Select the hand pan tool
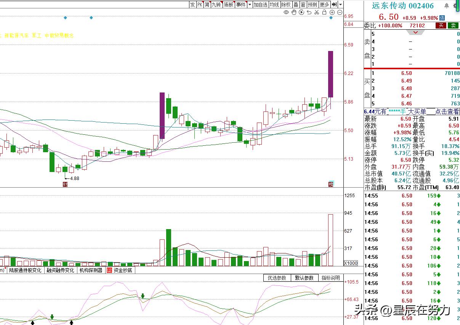 [x=294, y=13]
